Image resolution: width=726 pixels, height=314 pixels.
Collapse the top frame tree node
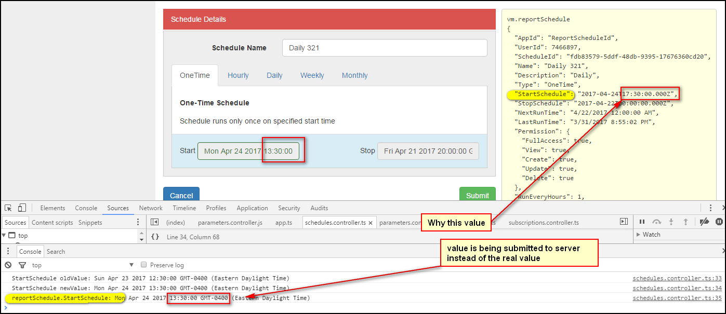click(4, 236)
